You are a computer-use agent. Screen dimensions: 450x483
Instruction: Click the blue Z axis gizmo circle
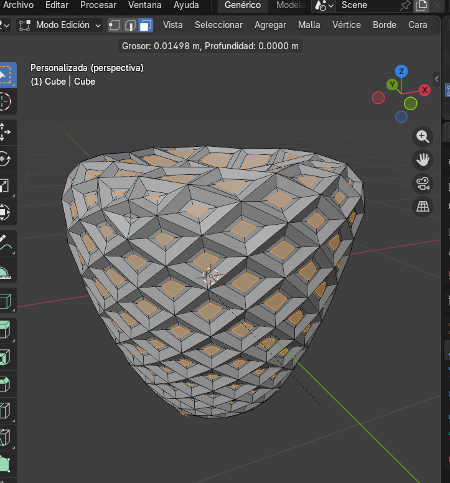(x=401, y=71)
